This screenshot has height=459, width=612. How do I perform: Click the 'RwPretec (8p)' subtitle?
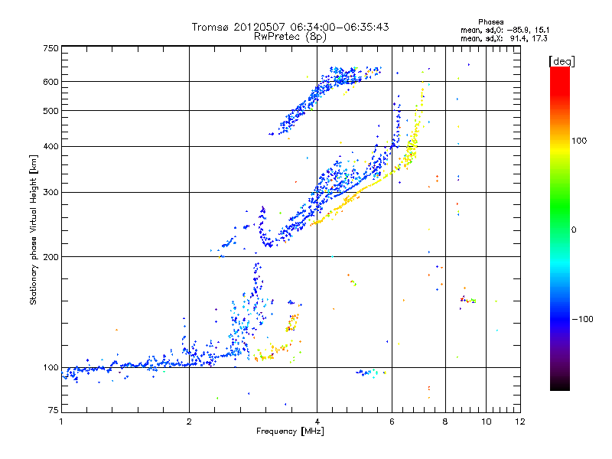(290, 37)
